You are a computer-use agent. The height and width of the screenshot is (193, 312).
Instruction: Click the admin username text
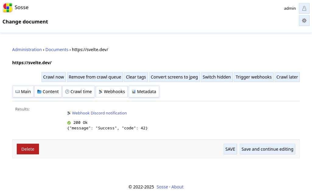click(290, 8)
